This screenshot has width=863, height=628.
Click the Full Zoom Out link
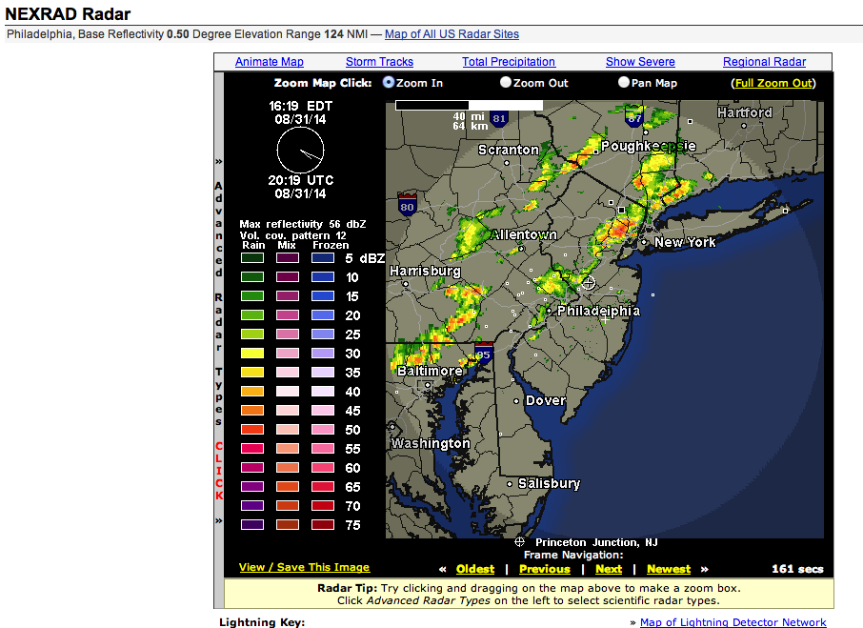tap(773, 83)
